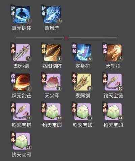
Task: Click the red diamond divider marker
Action: click(x=66, y=38)
